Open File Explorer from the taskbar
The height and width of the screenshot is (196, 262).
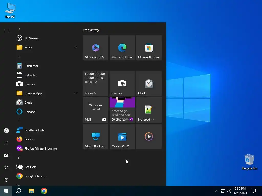(31, 191)
